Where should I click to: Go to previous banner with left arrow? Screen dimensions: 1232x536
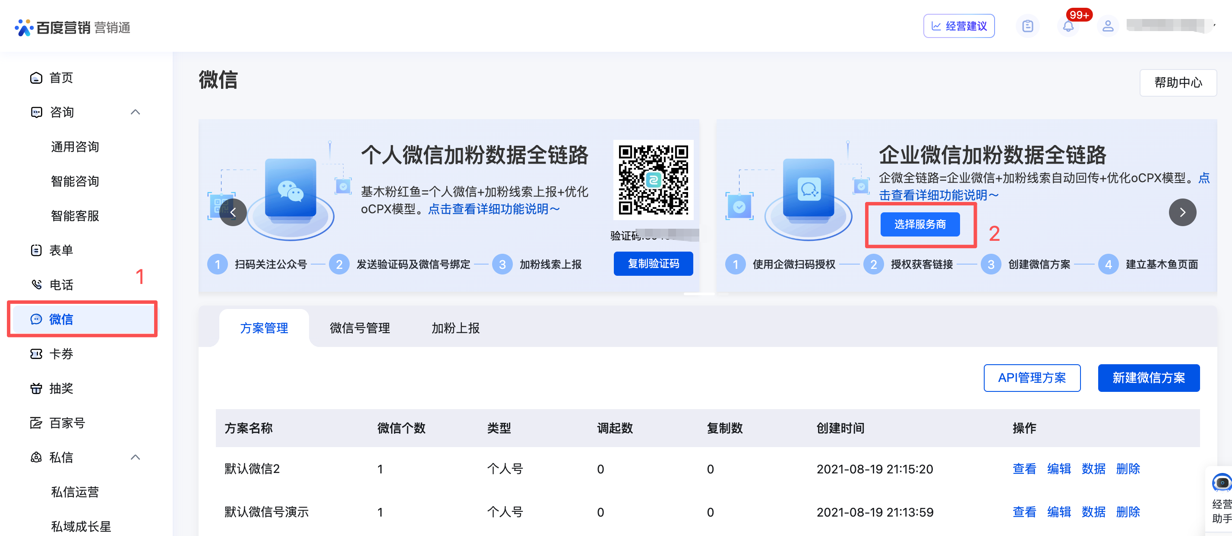tap(234, 212)
